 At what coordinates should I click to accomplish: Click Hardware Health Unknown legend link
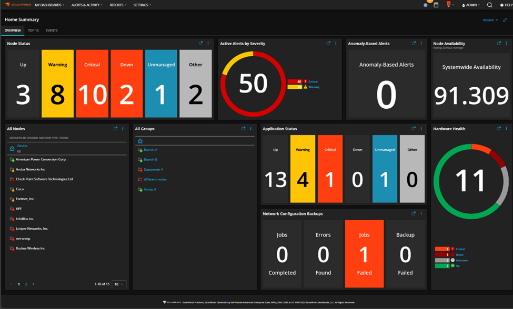point(462,260)
